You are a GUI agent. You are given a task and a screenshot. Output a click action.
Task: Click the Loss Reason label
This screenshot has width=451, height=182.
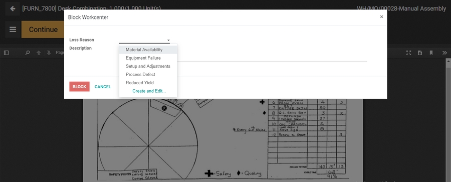coord(82,40)
